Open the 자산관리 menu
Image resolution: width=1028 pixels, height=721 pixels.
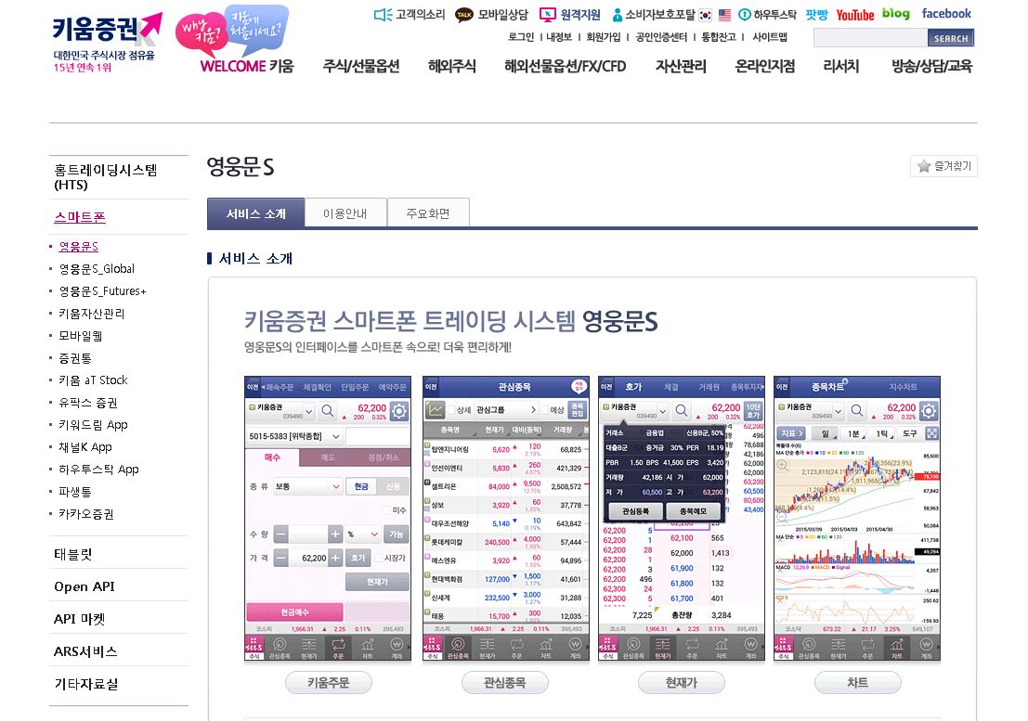pyautogui.click(x=682, y=66)
